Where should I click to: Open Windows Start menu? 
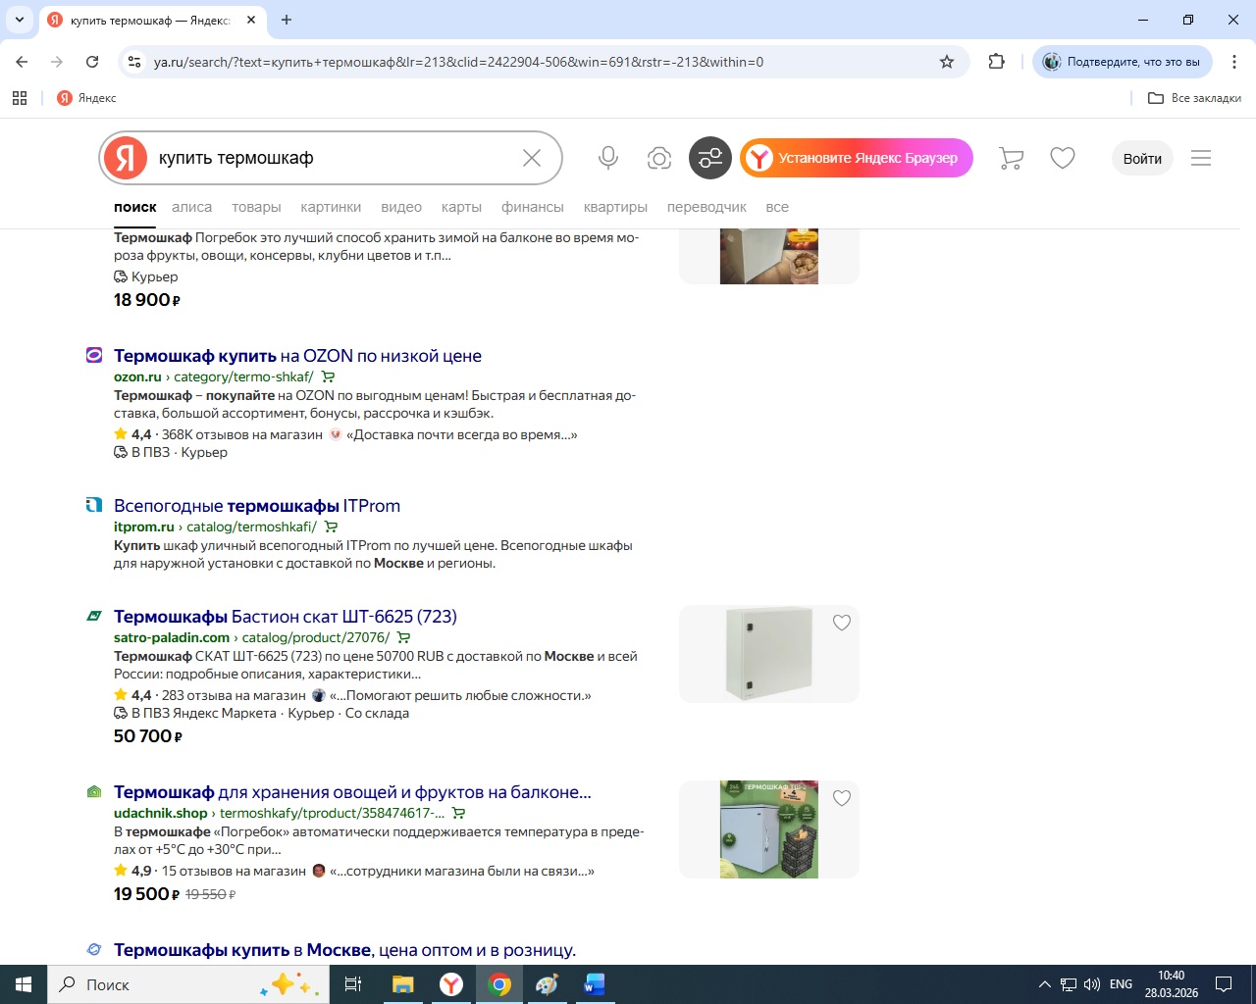[24, 984]
